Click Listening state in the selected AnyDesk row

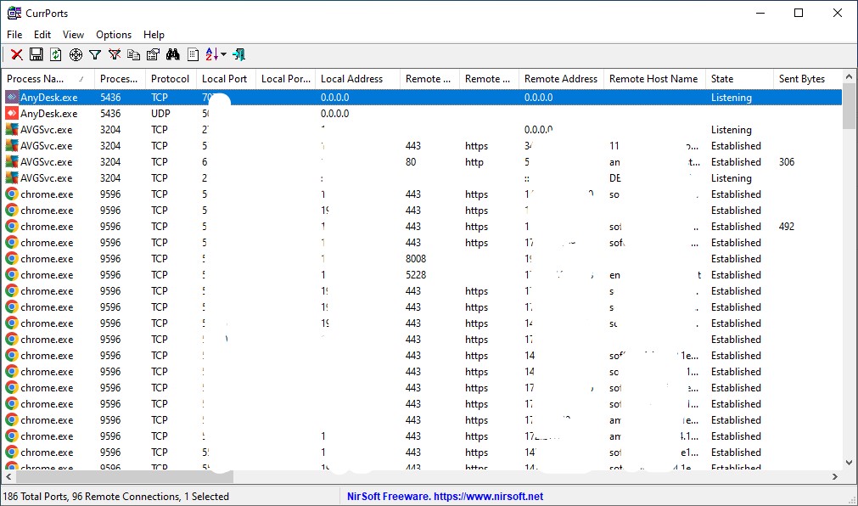tap(732, 98)
